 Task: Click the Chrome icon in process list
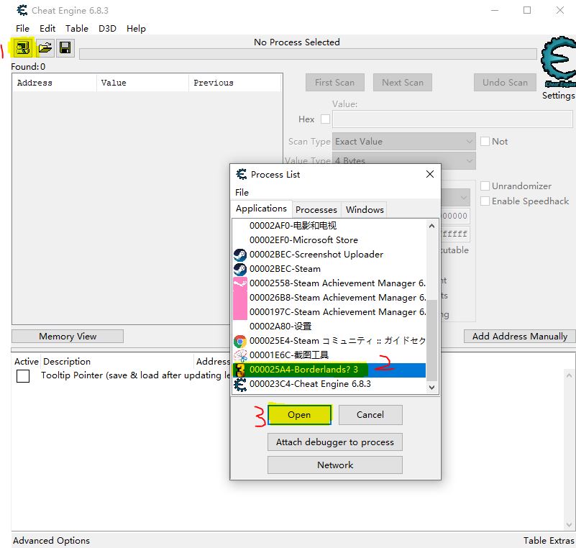coord(240,341)
